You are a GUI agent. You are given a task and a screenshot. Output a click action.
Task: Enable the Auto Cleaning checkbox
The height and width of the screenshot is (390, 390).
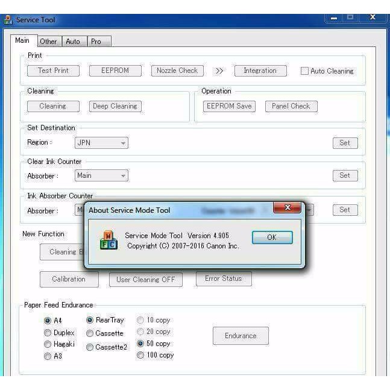pos(304,71)
